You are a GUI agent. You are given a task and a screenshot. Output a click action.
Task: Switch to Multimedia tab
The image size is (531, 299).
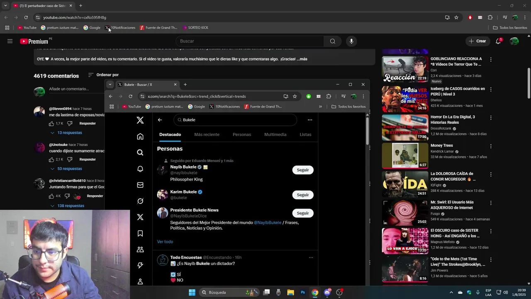[275, 135]
